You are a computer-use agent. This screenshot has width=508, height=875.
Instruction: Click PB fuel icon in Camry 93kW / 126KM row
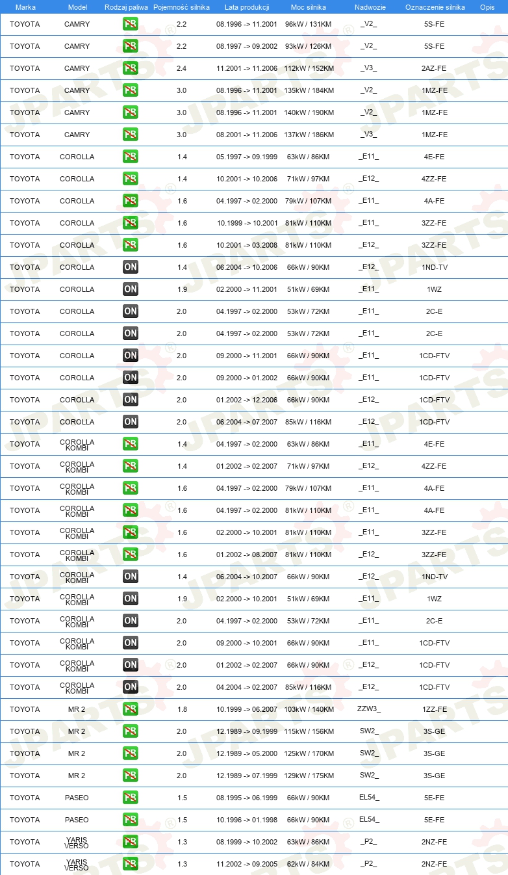pyautogui.click(x=130, y=46)
